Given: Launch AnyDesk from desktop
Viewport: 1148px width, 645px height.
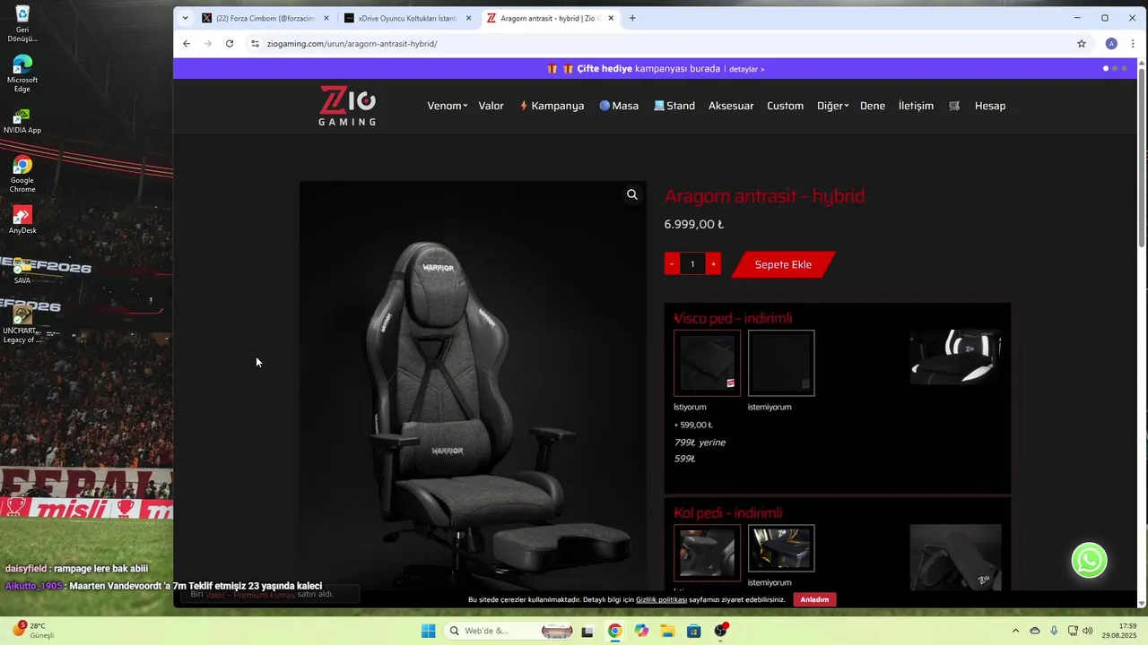Looking at the screenshot, I should [x=22, y=219].
